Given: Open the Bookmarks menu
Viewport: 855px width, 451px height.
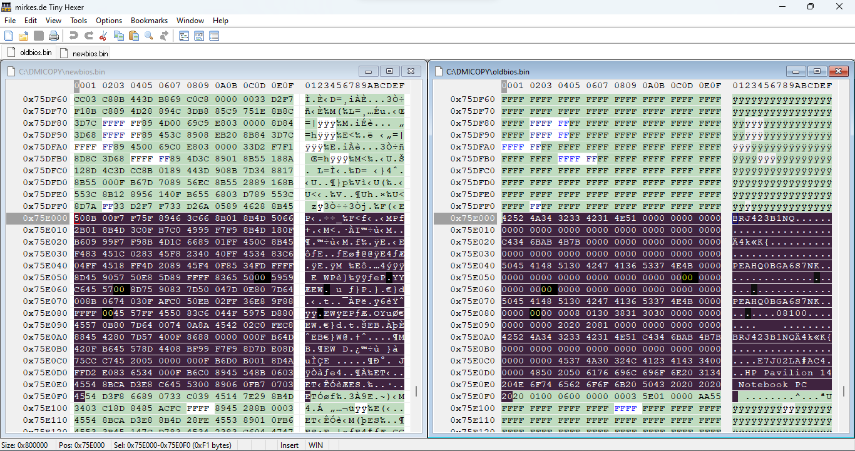Looking at the screenshot, I should 149,21.
